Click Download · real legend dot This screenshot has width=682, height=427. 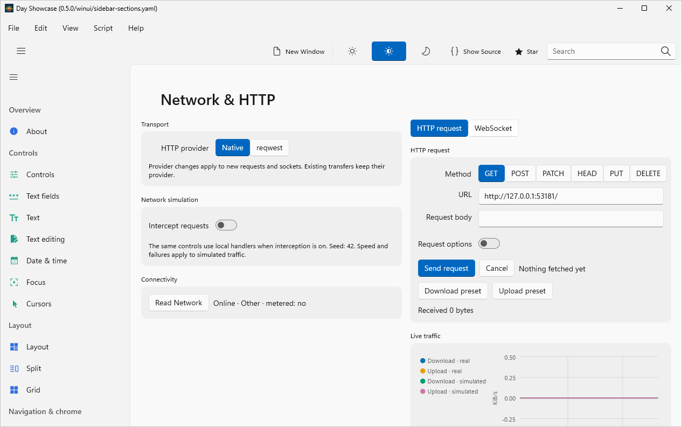point(423,361)
